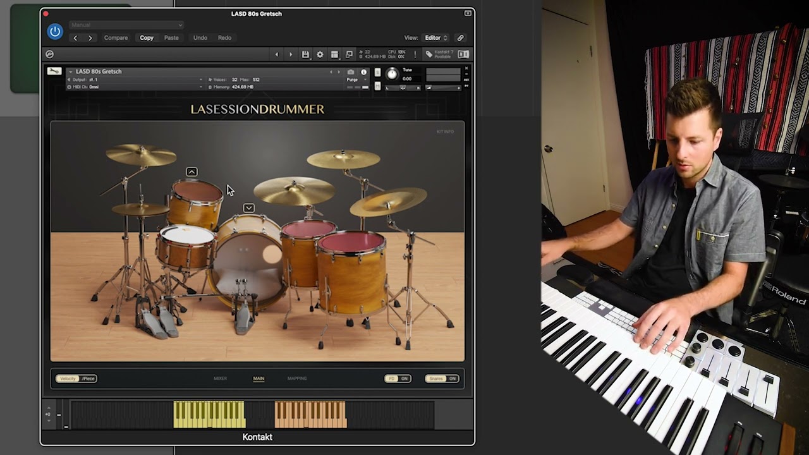Open the Manual preset dropdown

[126, 25]
